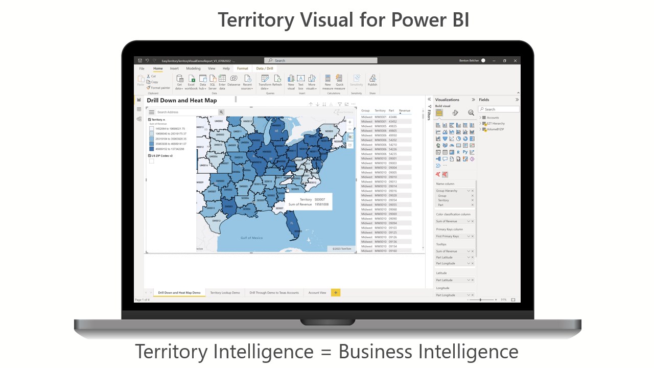This screenshot has width=654, height=368.
Task: Switch to Account View page tab
Action: (x=317, y=293)
